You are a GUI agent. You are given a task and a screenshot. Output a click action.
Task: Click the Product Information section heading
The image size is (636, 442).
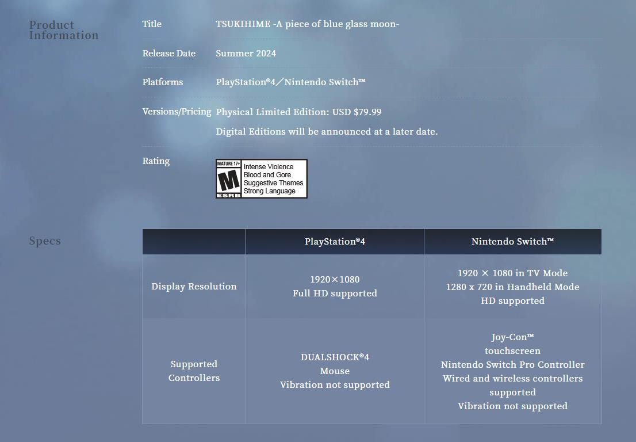pos(63,30)
